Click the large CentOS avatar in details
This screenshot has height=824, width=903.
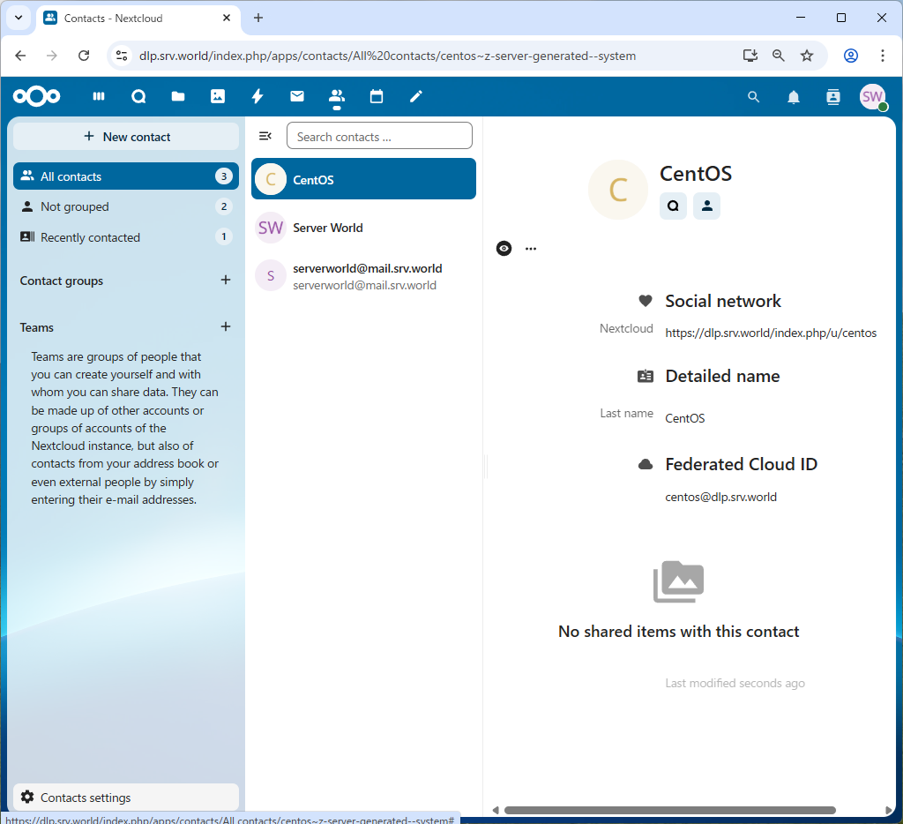coord(618,190)
